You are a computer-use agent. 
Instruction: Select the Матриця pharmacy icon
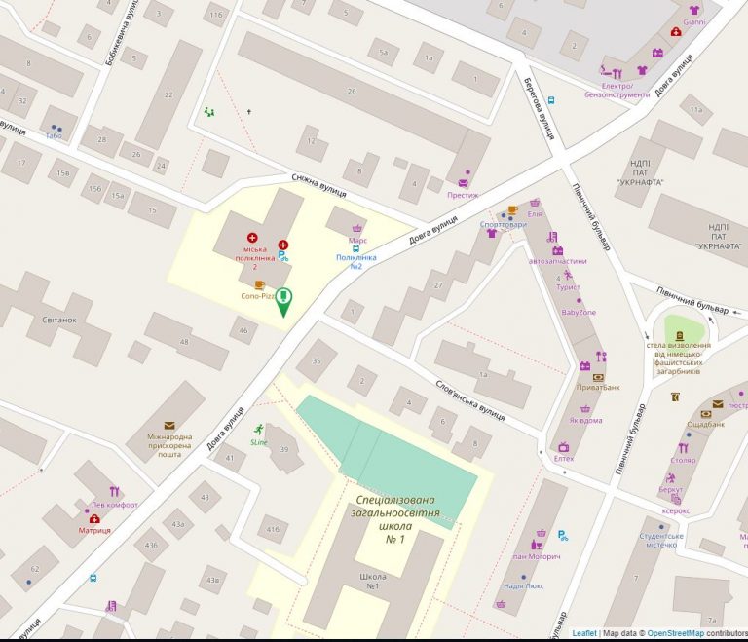93,519
